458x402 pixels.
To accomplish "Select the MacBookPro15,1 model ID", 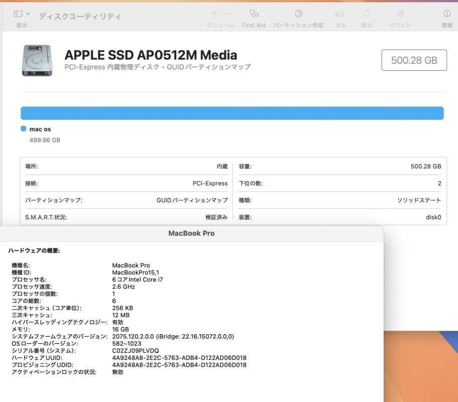I will point(136,272).
